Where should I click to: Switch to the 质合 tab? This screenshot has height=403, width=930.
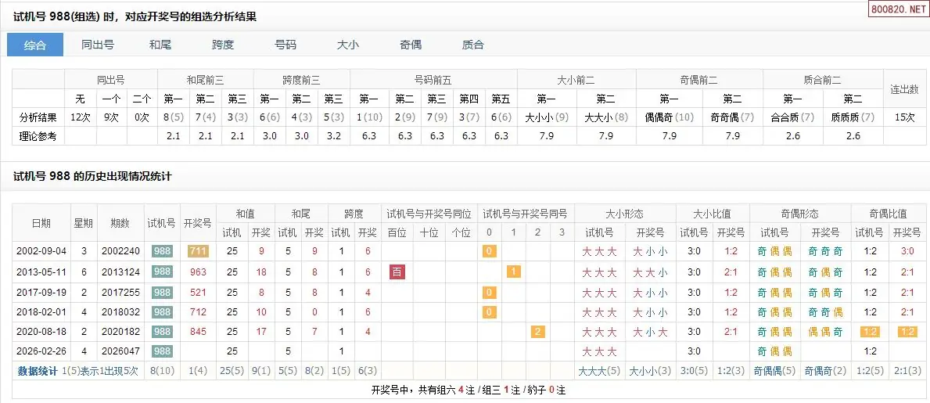473,45
